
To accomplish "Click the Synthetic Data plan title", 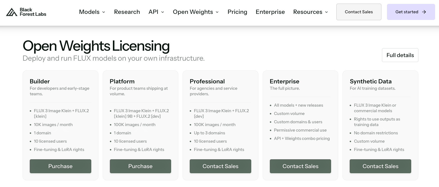I will point(371,81).
